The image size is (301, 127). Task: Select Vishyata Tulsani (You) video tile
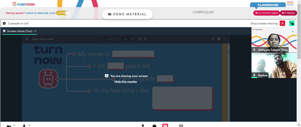[274, 40]
